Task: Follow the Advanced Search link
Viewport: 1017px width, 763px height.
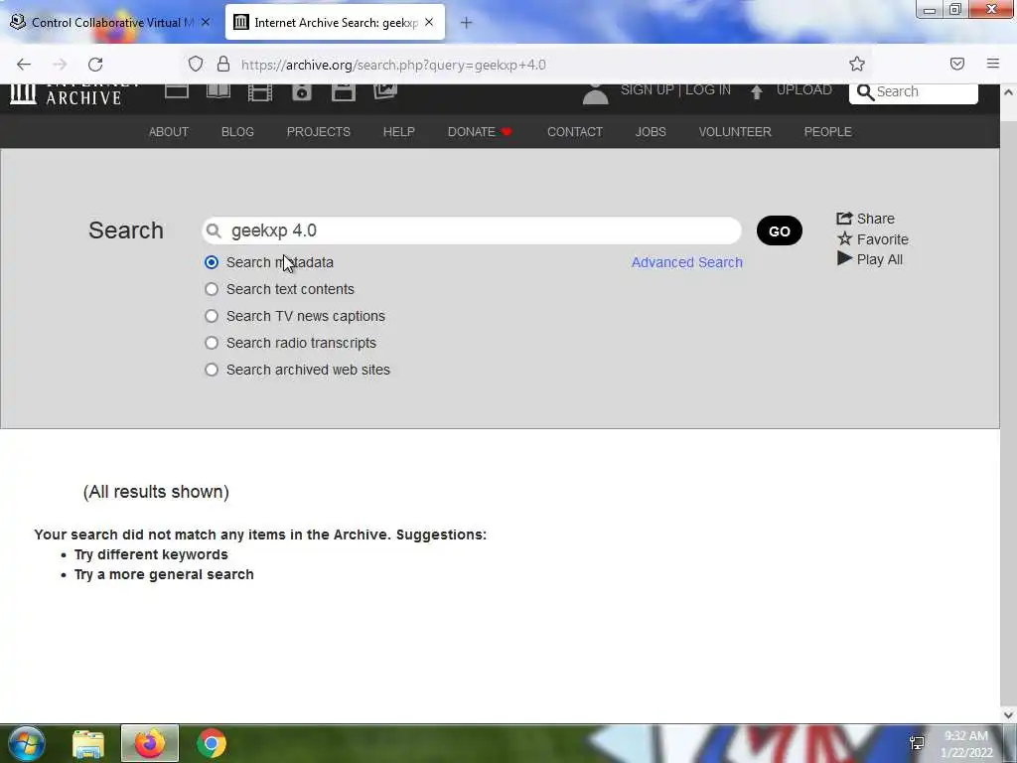Action: tap(687, 262)
